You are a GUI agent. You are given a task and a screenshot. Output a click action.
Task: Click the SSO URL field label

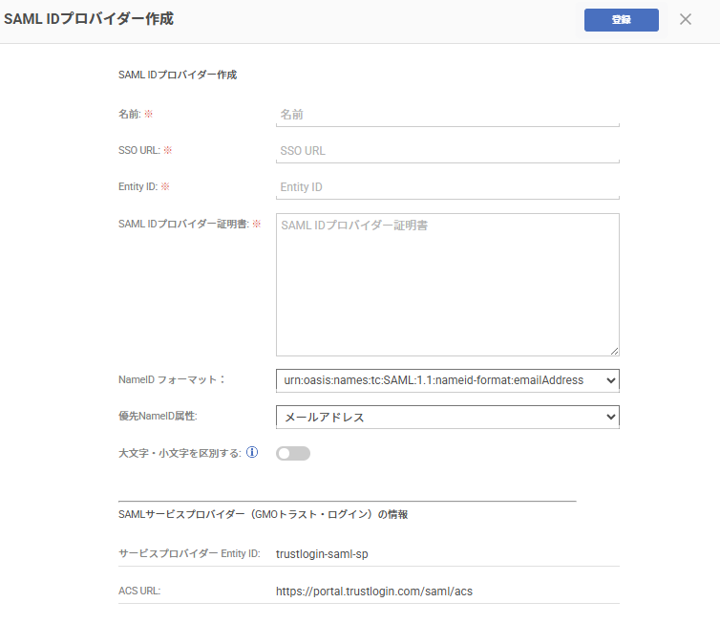[139, 150]
